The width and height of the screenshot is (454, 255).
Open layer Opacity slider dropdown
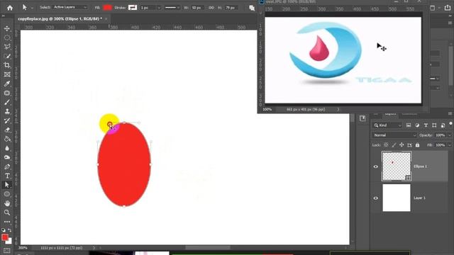[450, 135]
